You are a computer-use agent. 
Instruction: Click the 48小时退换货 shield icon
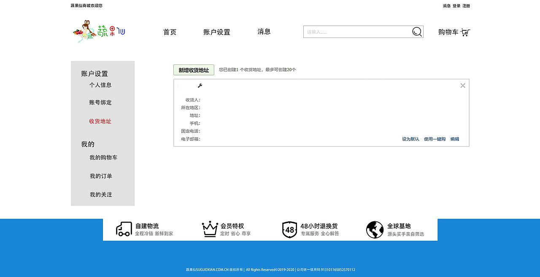pyautogui.click(x=289, y=229)
